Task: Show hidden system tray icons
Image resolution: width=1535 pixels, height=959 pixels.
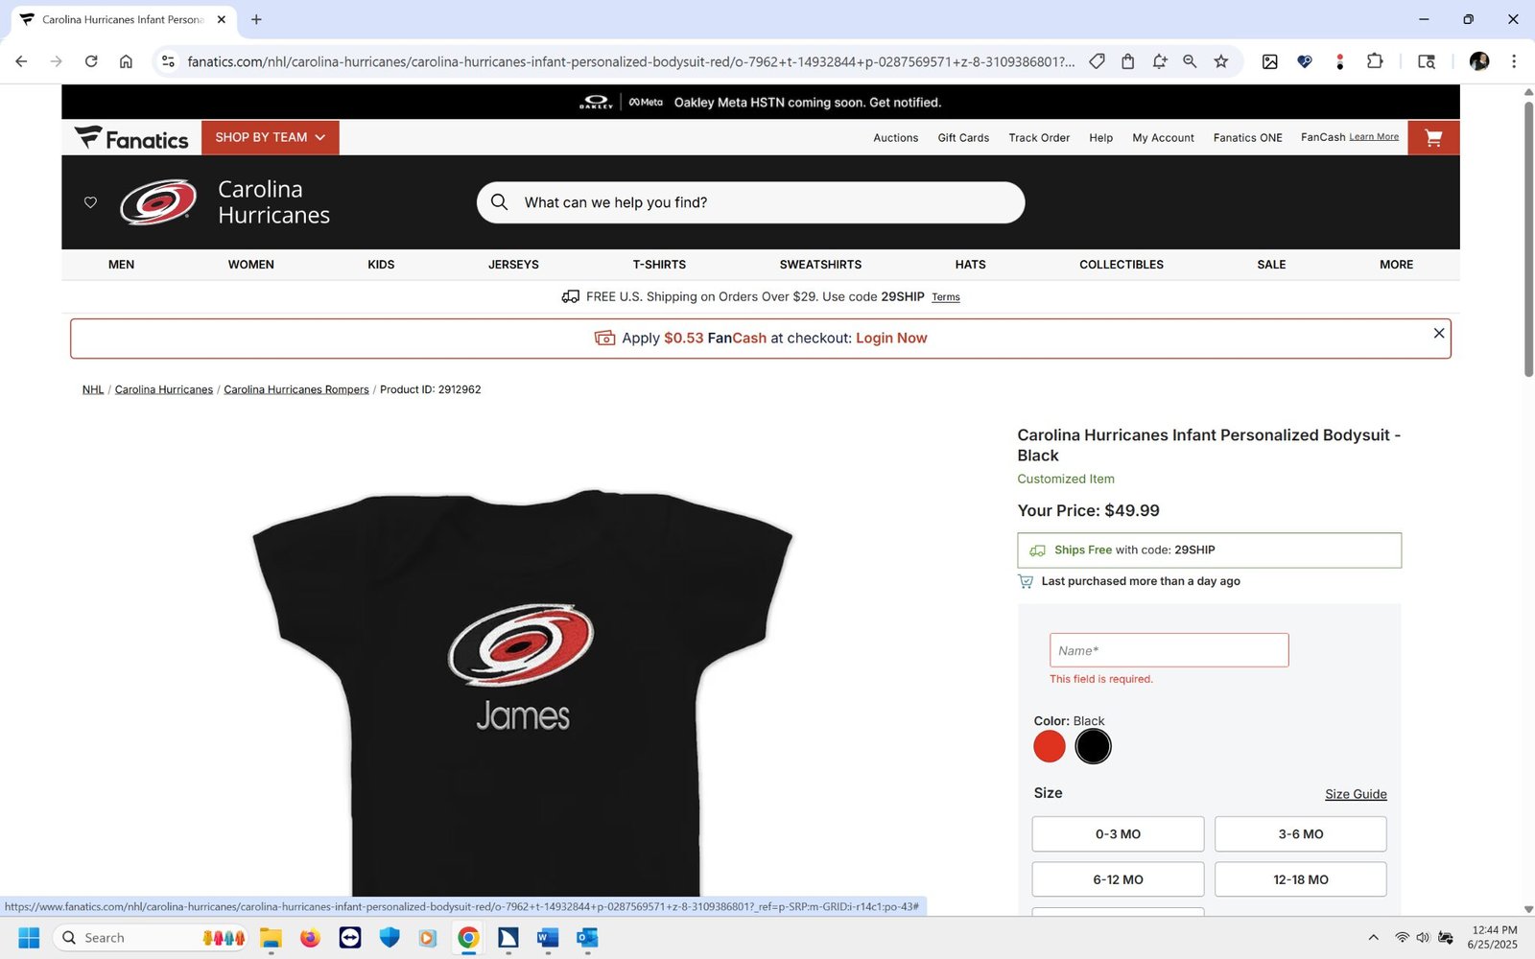Action: coord(1373,937)
